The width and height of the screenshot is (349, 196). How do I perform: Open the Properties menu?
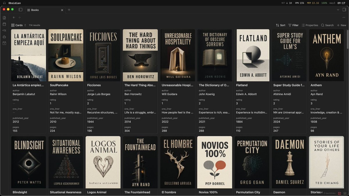pyautogui.click(x=310, y=25)
